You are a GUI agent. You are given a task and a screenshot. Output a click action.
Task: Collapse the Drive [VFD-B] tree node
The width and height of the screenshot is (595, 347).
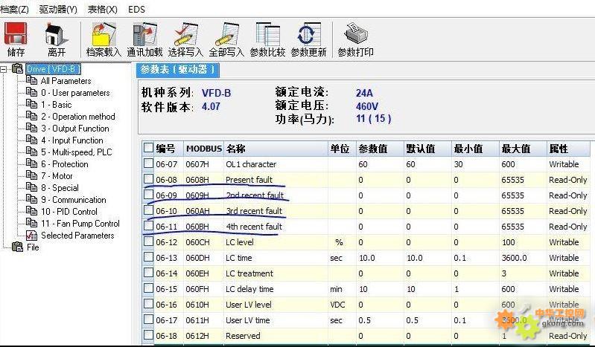coord(5,69)
